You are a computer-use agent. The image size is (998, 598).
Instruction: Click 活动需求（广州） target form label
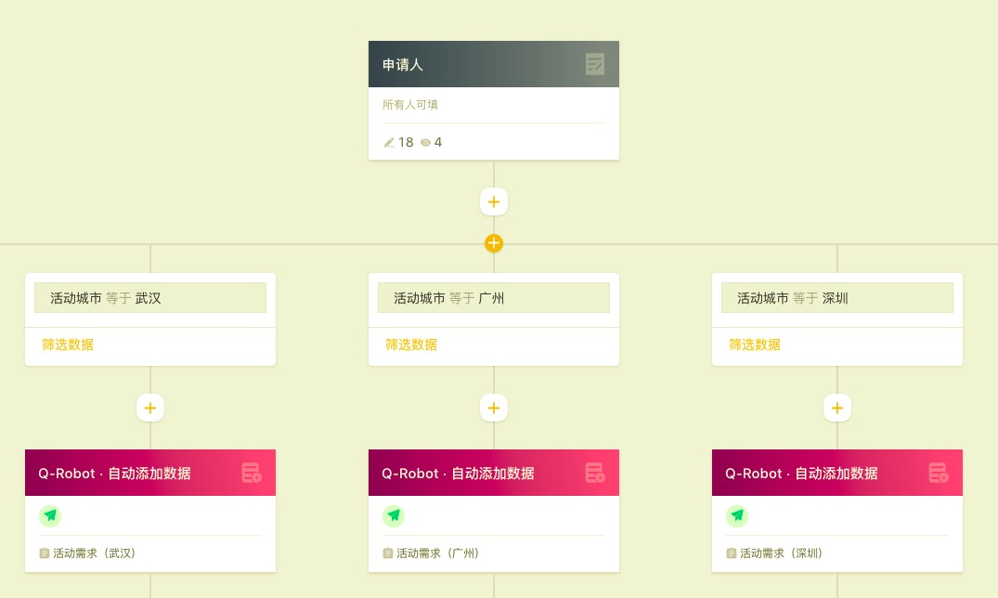(x=437, y=553)
